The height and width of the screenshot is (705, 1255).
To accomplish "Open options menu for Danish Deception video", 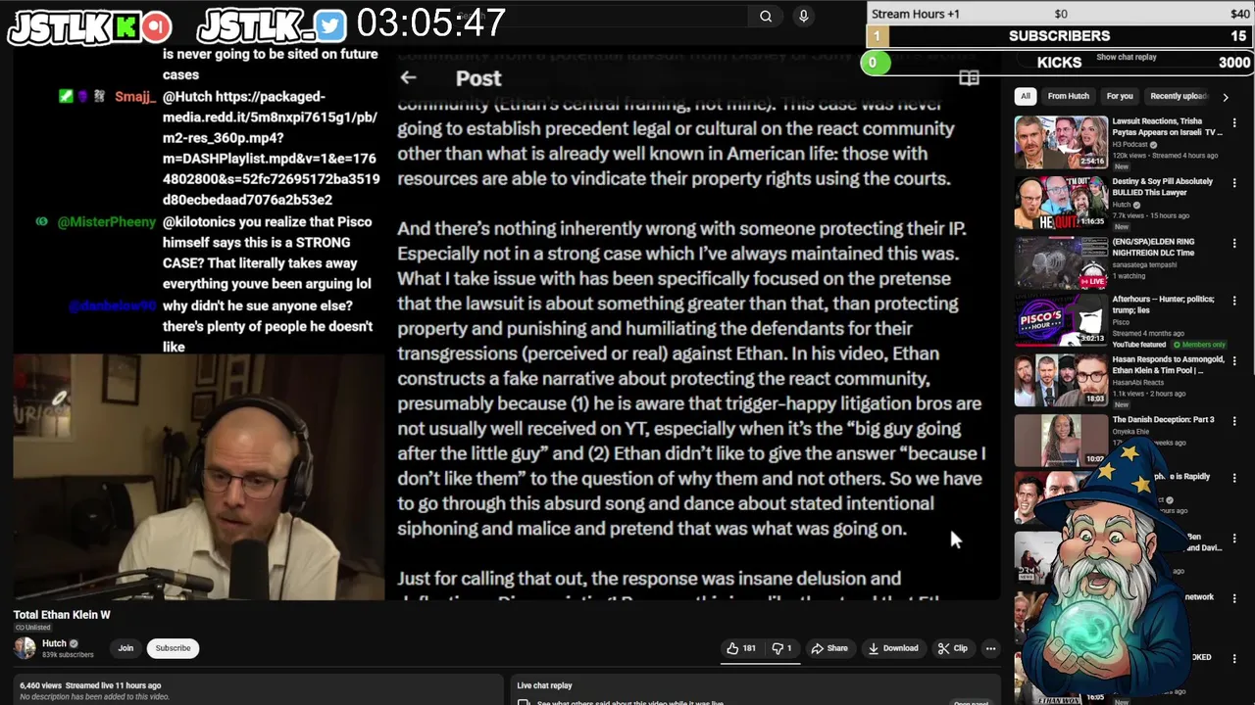I will click(x=1234, y=421).
